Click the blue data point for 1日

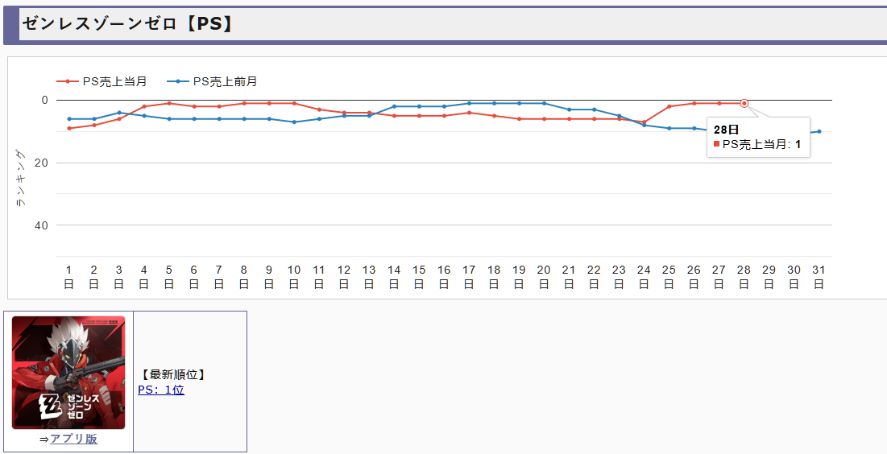click(69, 118)
